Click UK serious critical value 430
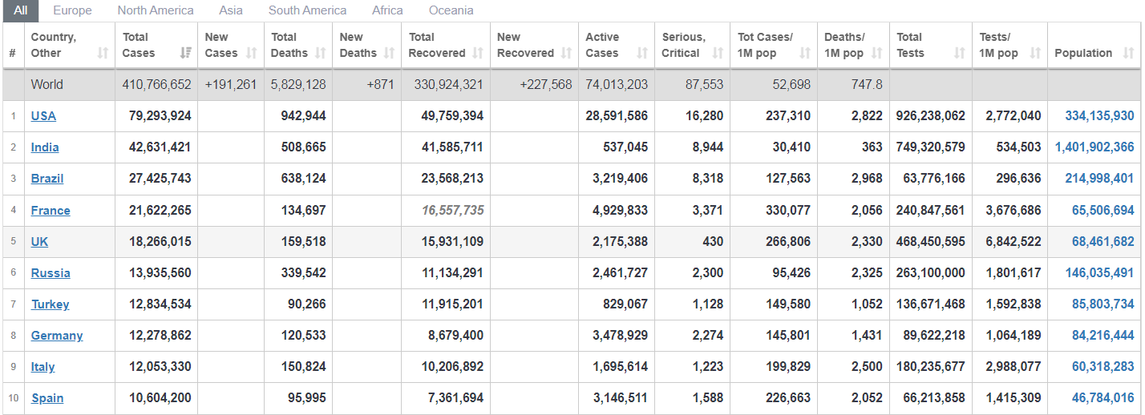Screen dimensions: 1145x415 713,242
